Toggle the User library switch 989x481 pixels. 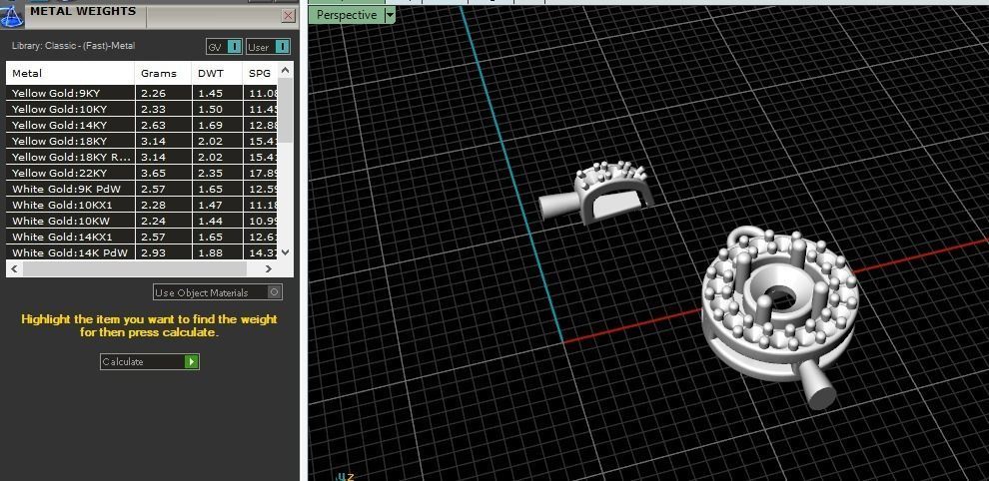[268, 47]
